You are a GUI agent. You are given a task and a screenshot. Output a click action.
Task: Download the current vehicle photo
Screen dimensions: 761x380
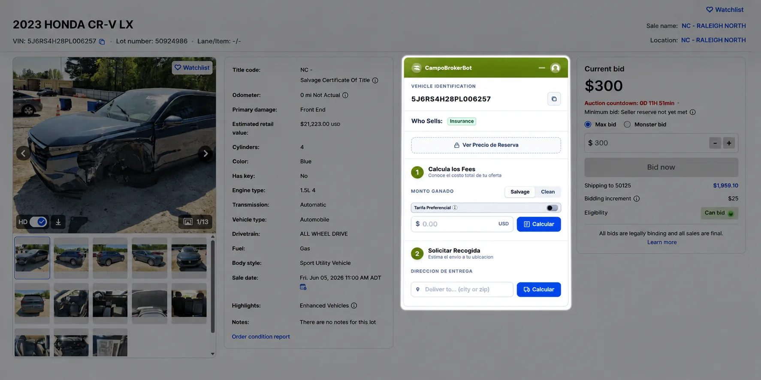tap(58, 221)
